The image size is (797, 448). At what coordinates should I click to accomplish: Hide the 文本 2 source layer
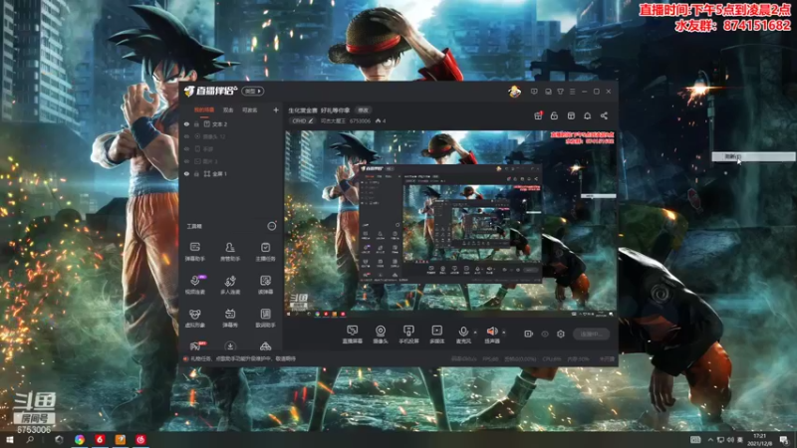coord(186,123)
